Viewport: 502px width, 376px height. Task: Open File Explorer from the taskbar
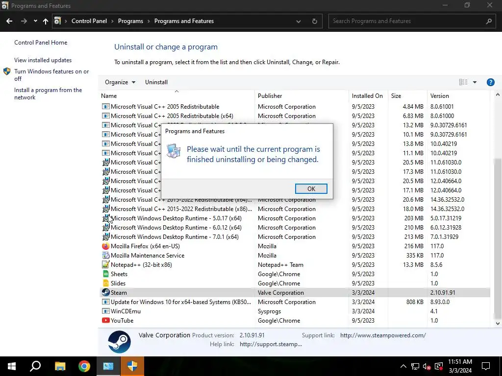click(60, 366)
